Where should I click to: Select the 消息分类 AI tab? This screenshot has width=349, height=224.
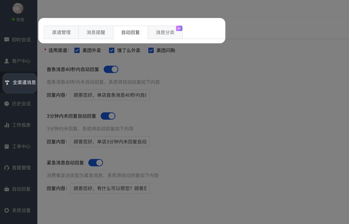tap(165, 32)
